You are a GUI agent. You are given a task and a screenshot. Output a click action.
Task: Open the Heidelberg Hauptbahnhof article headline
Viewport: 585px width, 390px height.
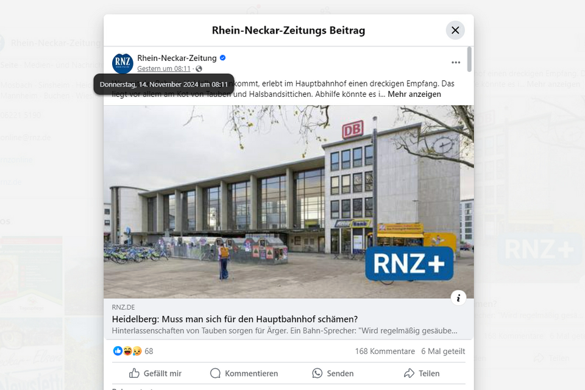(235, 319)
